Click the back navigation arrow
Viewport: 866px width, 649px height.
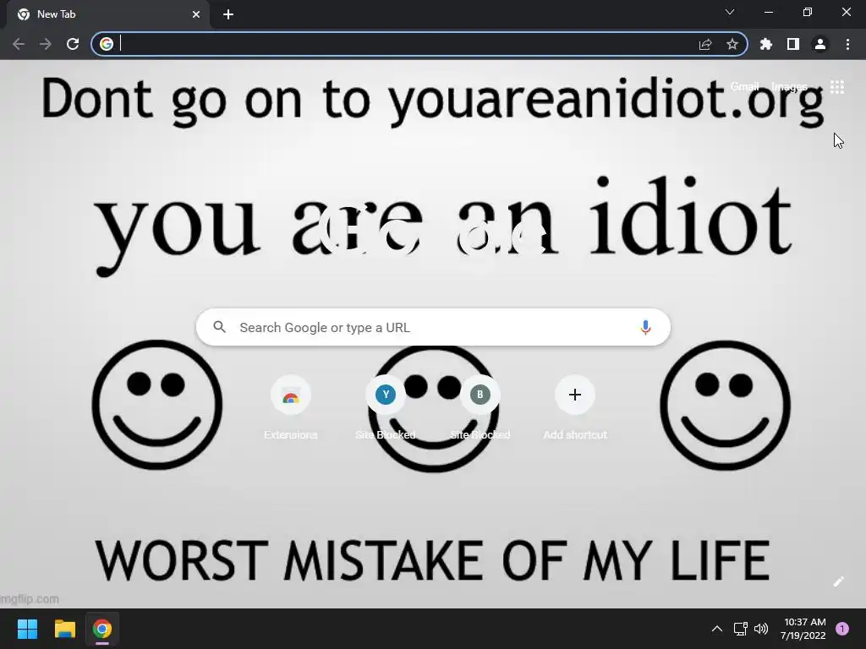click(19, 44)
